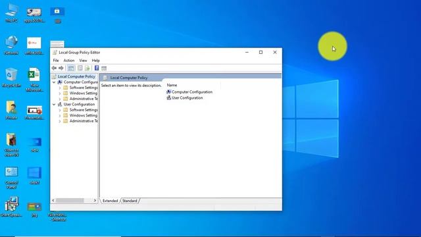Click the Office installer desktop icon
The width and height of the screenshot is (421, 237).
point(34,45)
